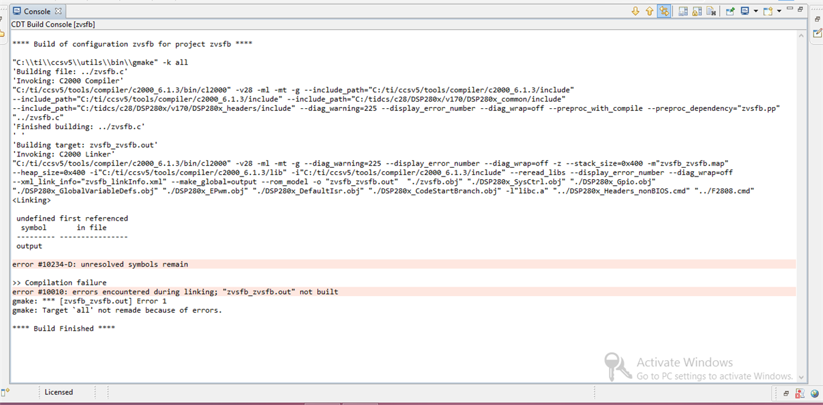Click 'undefined first referenced' header line
The width and height of the screenshot is (823, 405).
[x=72, y=219]
